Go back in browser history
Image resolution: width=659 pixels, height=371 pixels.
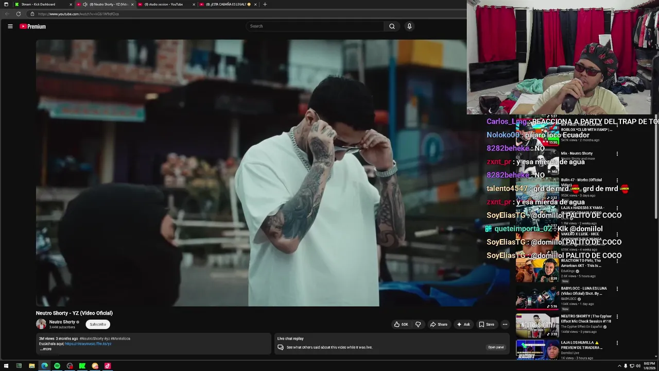[x=7, y=14]
